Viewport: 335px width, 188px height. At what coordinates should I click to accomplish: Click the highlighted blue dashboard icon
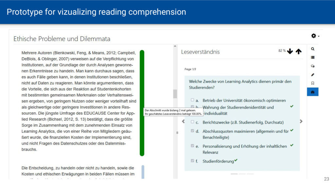coord(313,92)
